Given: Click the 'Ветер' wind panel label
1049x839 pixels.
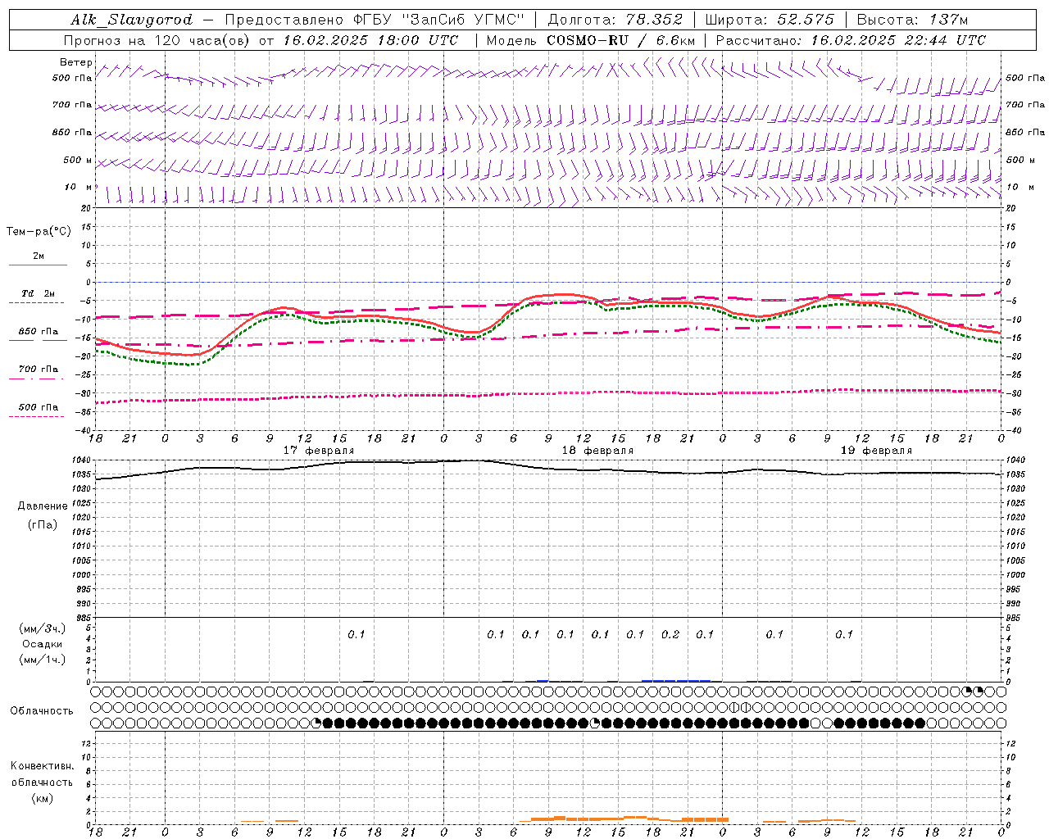Looking at the screenshot, I should click(75, 62).
